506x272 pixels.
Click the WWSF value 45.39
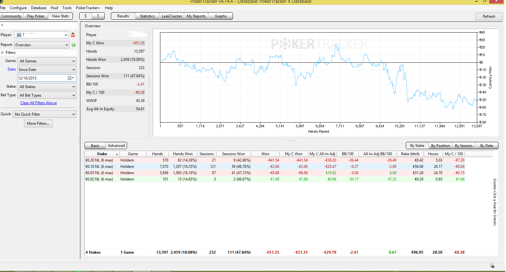click(x=140, y=101)
